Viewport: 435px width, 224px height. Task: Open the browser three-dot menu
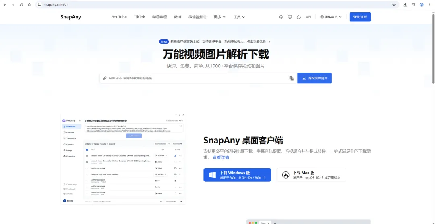click(430, 5)
